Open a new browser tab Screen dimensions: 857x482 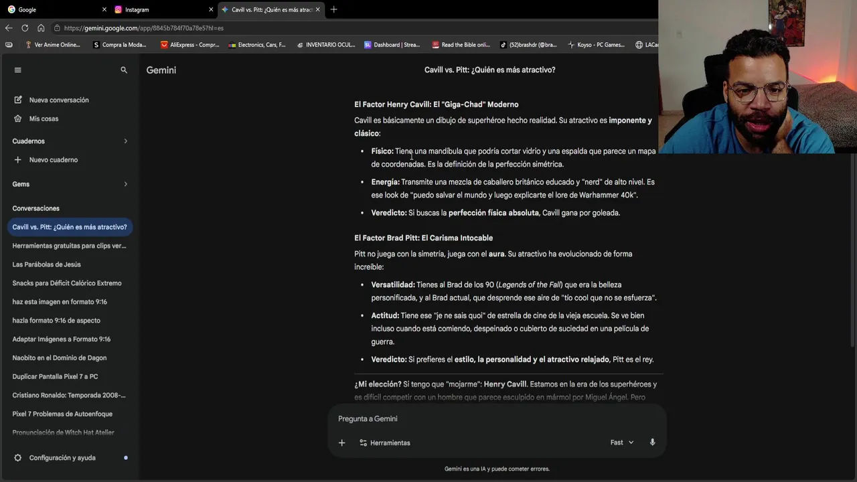point(333,9)
